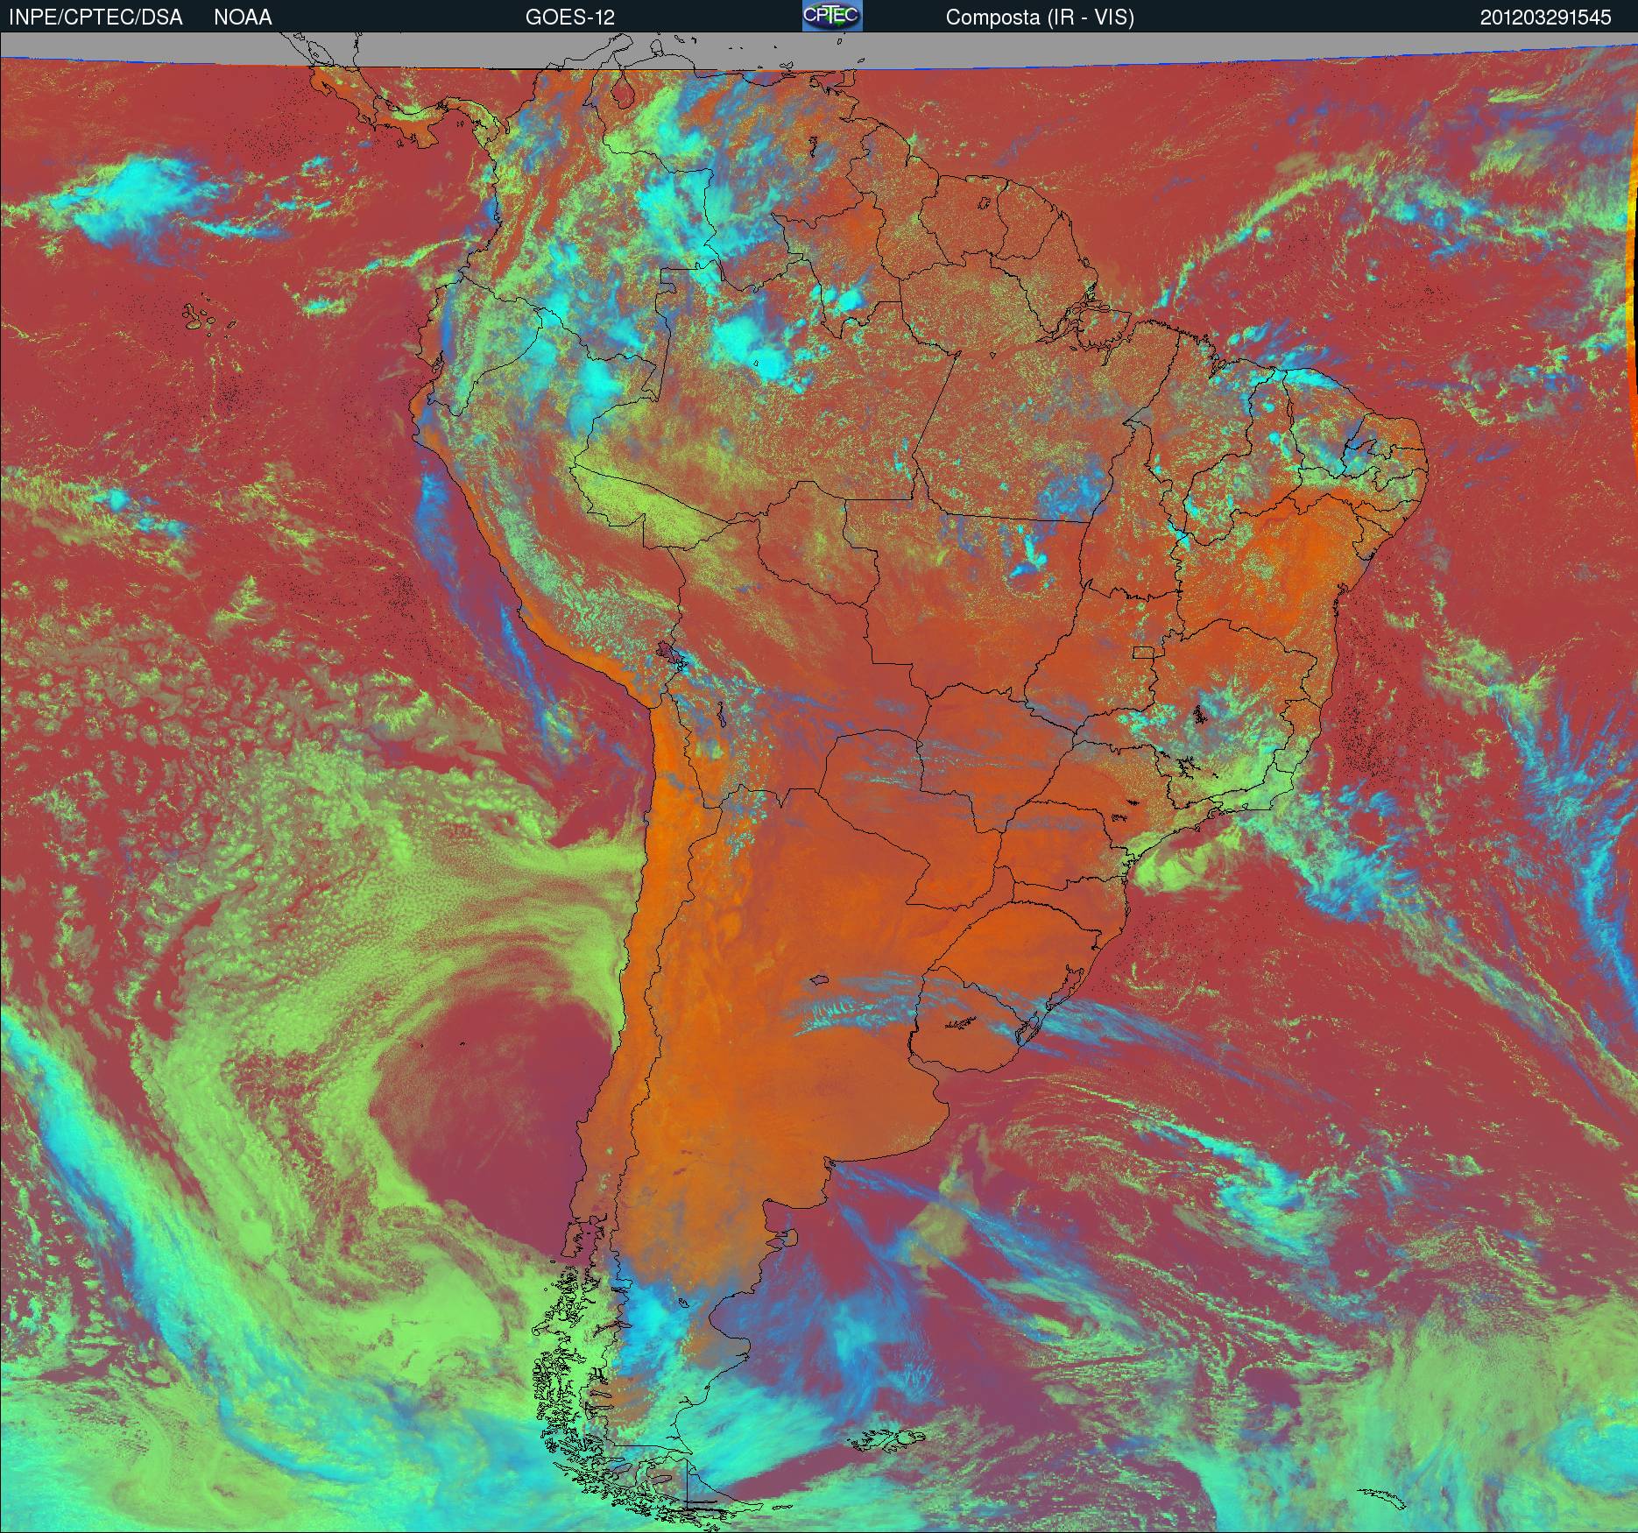Click the orange stripe on right image edge

(x=1633, y=263)
